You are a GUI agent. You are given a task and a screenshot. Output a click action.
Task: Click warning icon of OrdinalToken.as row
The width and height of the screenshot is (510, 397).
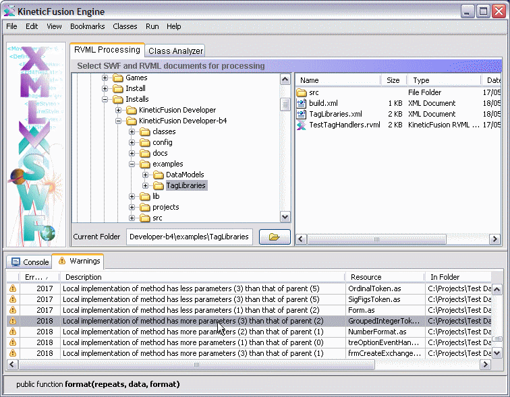point(12,288)
